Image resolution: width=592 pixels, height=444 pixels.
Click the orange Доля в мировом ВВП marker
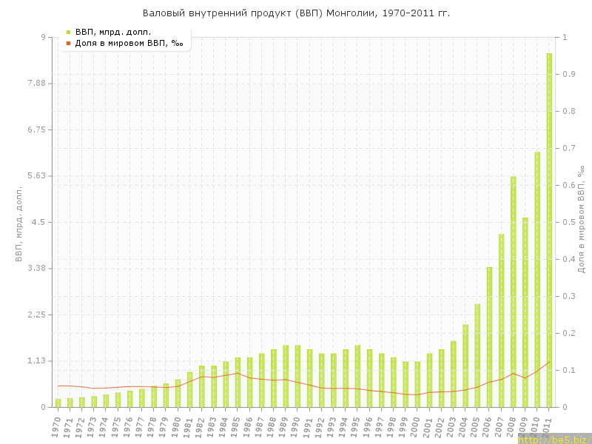tap(68, 43)
